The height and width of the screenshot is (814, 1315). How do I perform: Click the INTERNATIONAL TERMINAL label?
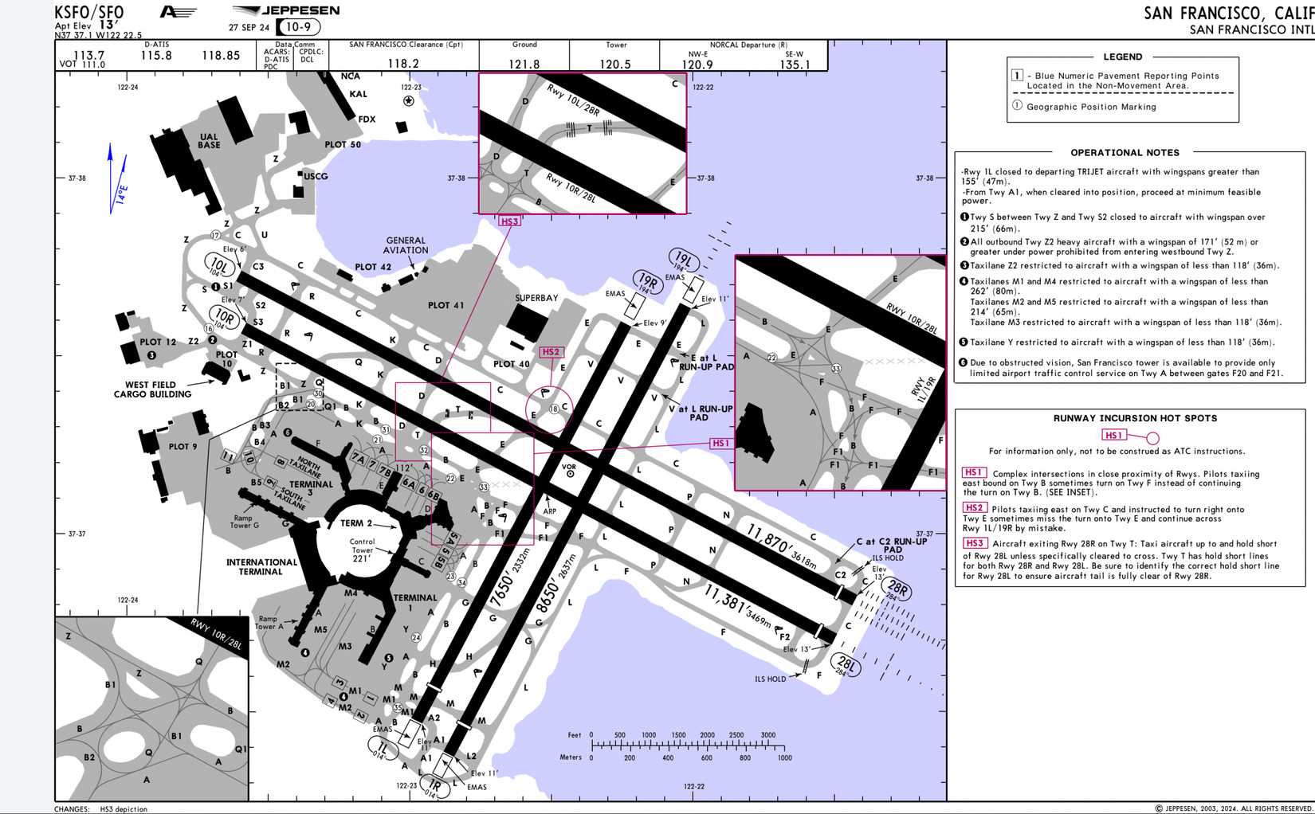261,566
